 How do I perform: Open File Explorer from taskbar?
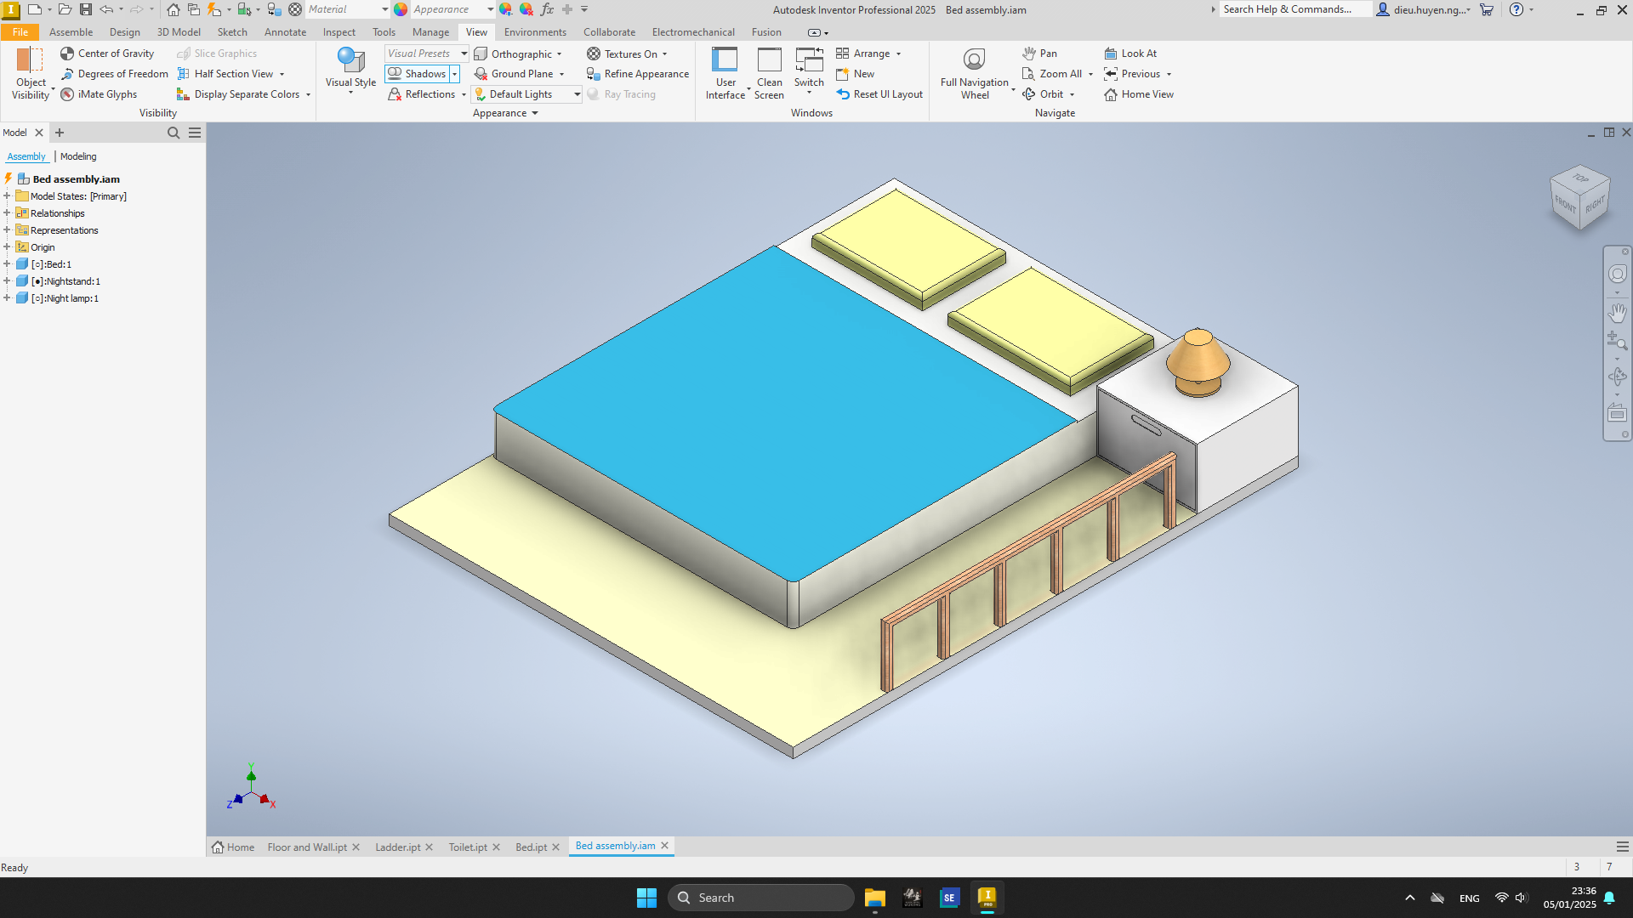874,898
